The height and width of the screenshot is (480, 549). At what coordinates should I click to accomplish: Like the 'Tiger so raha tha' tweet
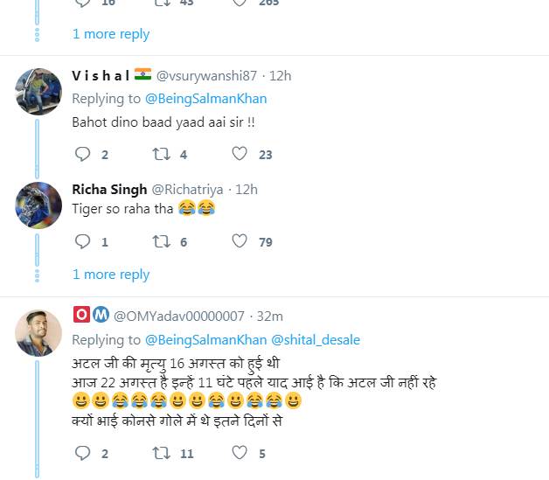[239, 241]
